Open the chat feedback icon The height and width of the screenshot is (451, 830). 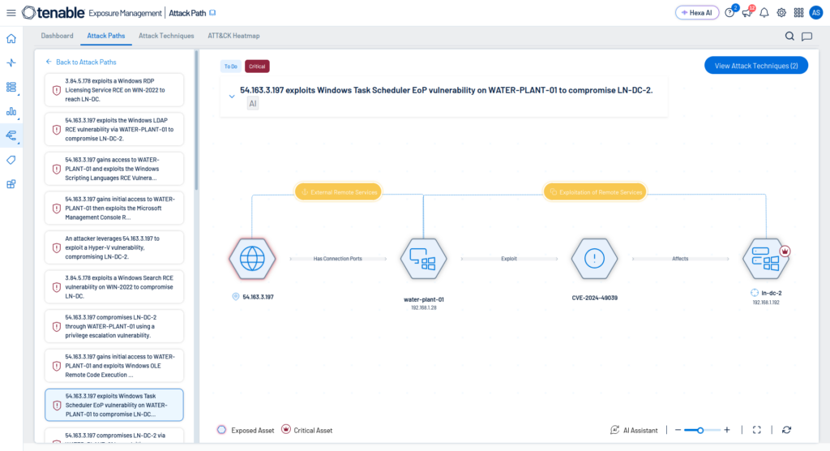pyautogui.click(x=806, y=37)
